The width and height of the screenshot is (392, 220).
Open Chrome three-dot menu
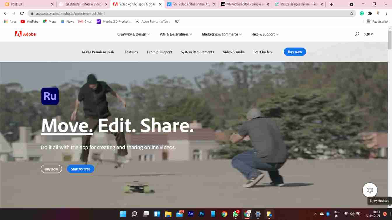tap(386, 13)
